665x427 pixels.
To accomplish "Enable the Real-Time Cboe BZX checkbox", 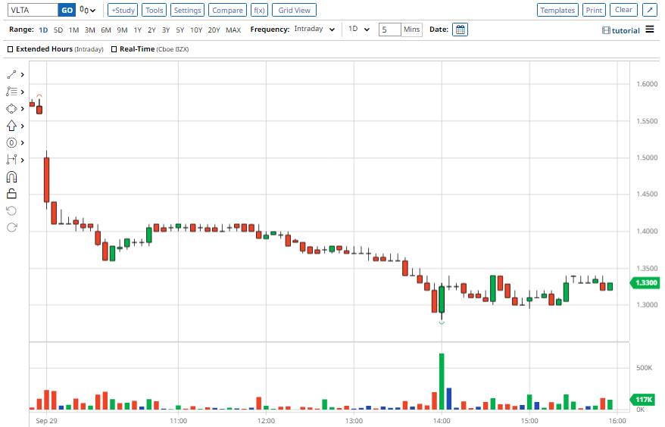I will tap(114, 49).
